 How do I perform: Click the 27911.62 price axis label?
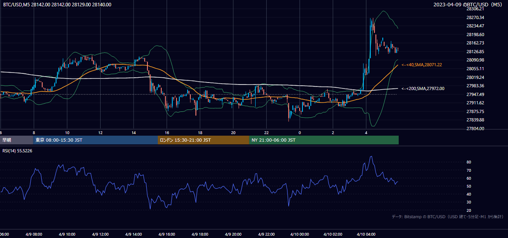(475, 103)
